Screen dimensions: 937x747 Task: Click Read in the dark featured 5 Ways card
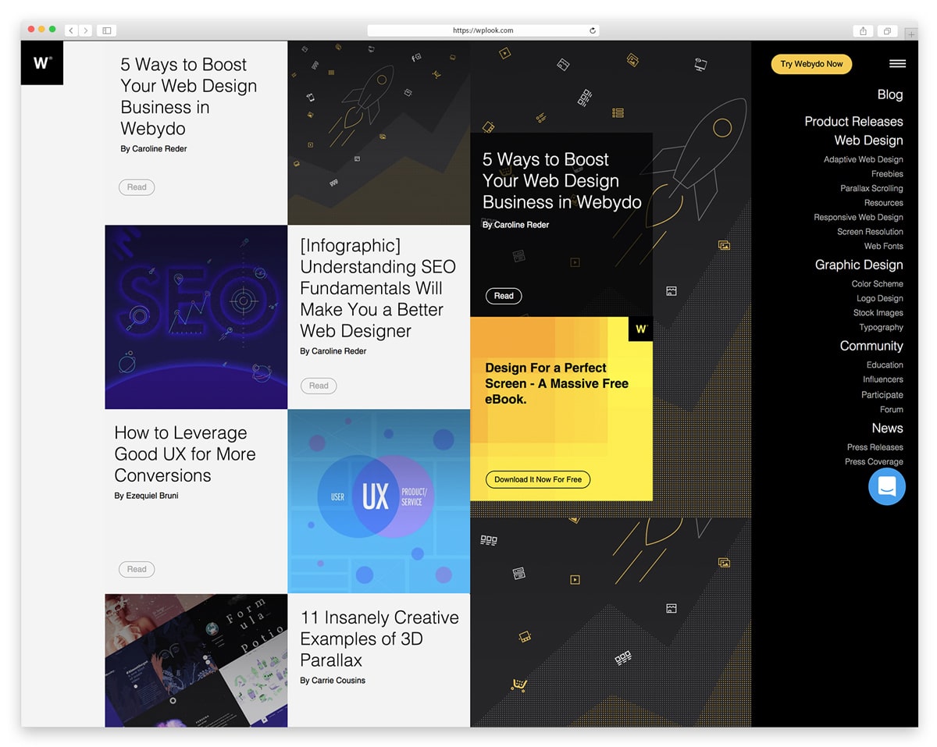(x=504, y=296)
